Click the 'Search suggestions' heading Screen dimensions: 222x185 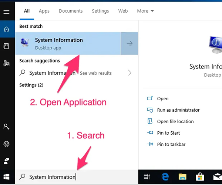[40, 61]
